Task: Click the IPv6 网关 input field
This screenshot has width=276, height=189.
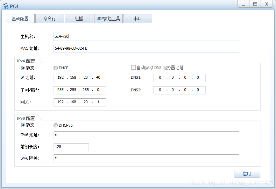Action: click(146, 158)
